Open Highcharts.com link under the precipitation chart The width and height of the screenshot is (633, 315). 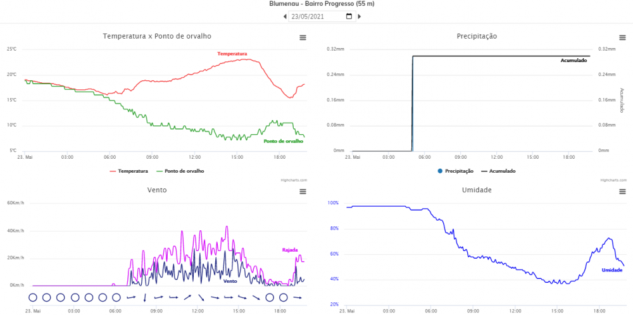613,180
